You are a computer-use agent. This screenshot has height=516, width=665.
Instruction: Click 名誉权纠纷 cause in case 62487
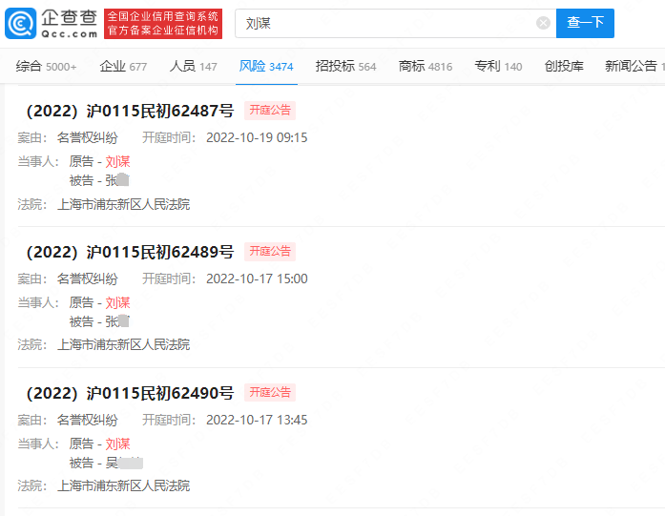coord(88,137)
